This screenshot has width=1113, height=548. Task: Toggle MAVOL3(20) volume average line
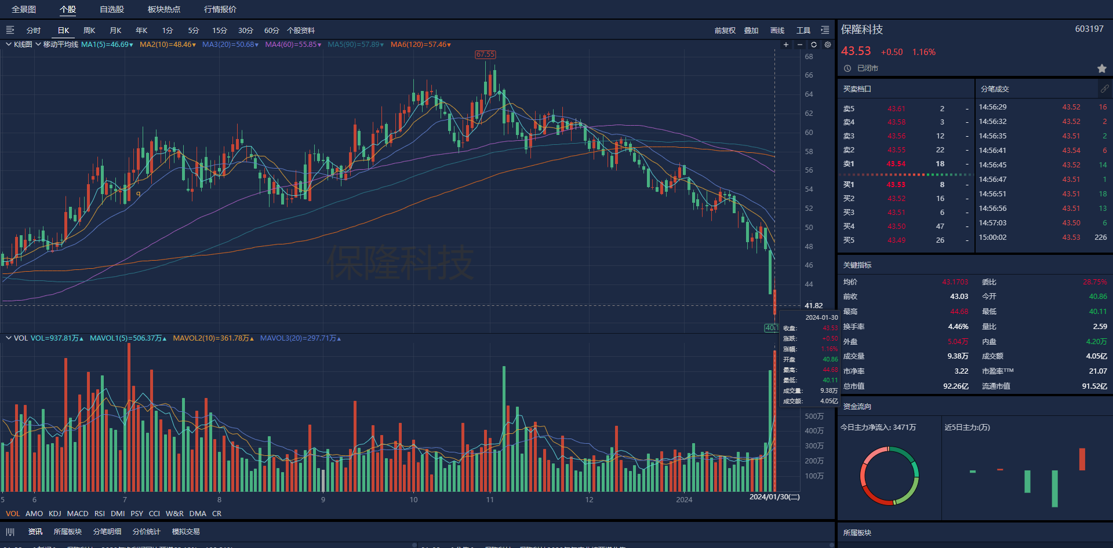301,338
